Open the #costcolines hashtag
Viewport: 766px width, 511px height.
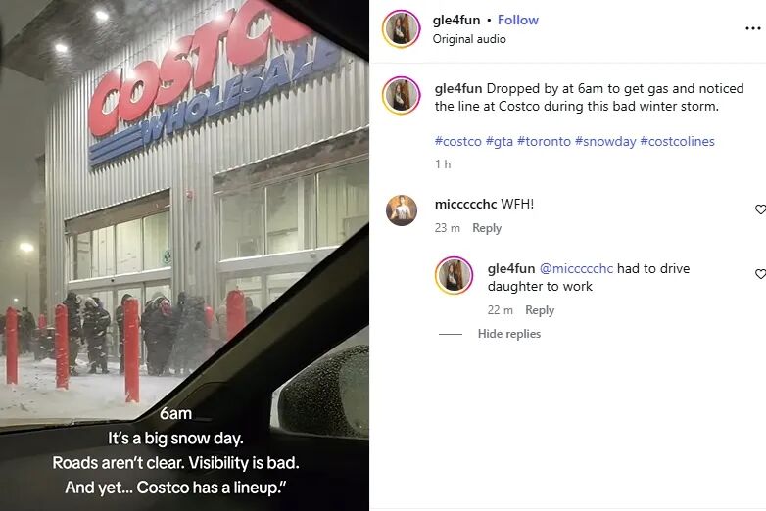point(677,142)
